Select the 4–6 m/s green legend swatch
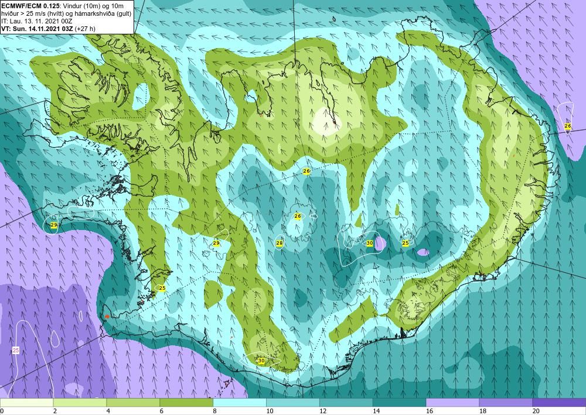This screenshot has width=586, height=415. click(x=133, y=402)
